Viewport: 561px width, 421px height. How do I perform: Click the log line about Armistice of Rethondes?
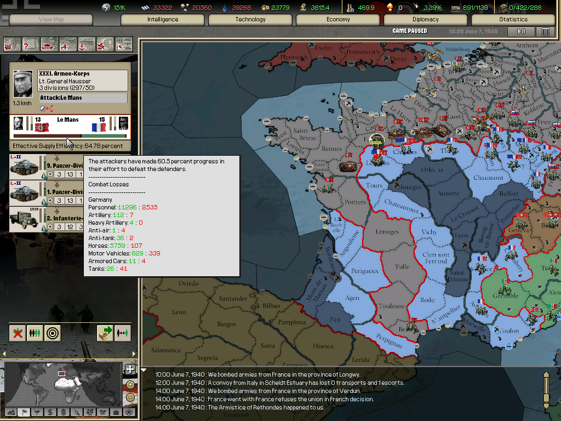240,407
